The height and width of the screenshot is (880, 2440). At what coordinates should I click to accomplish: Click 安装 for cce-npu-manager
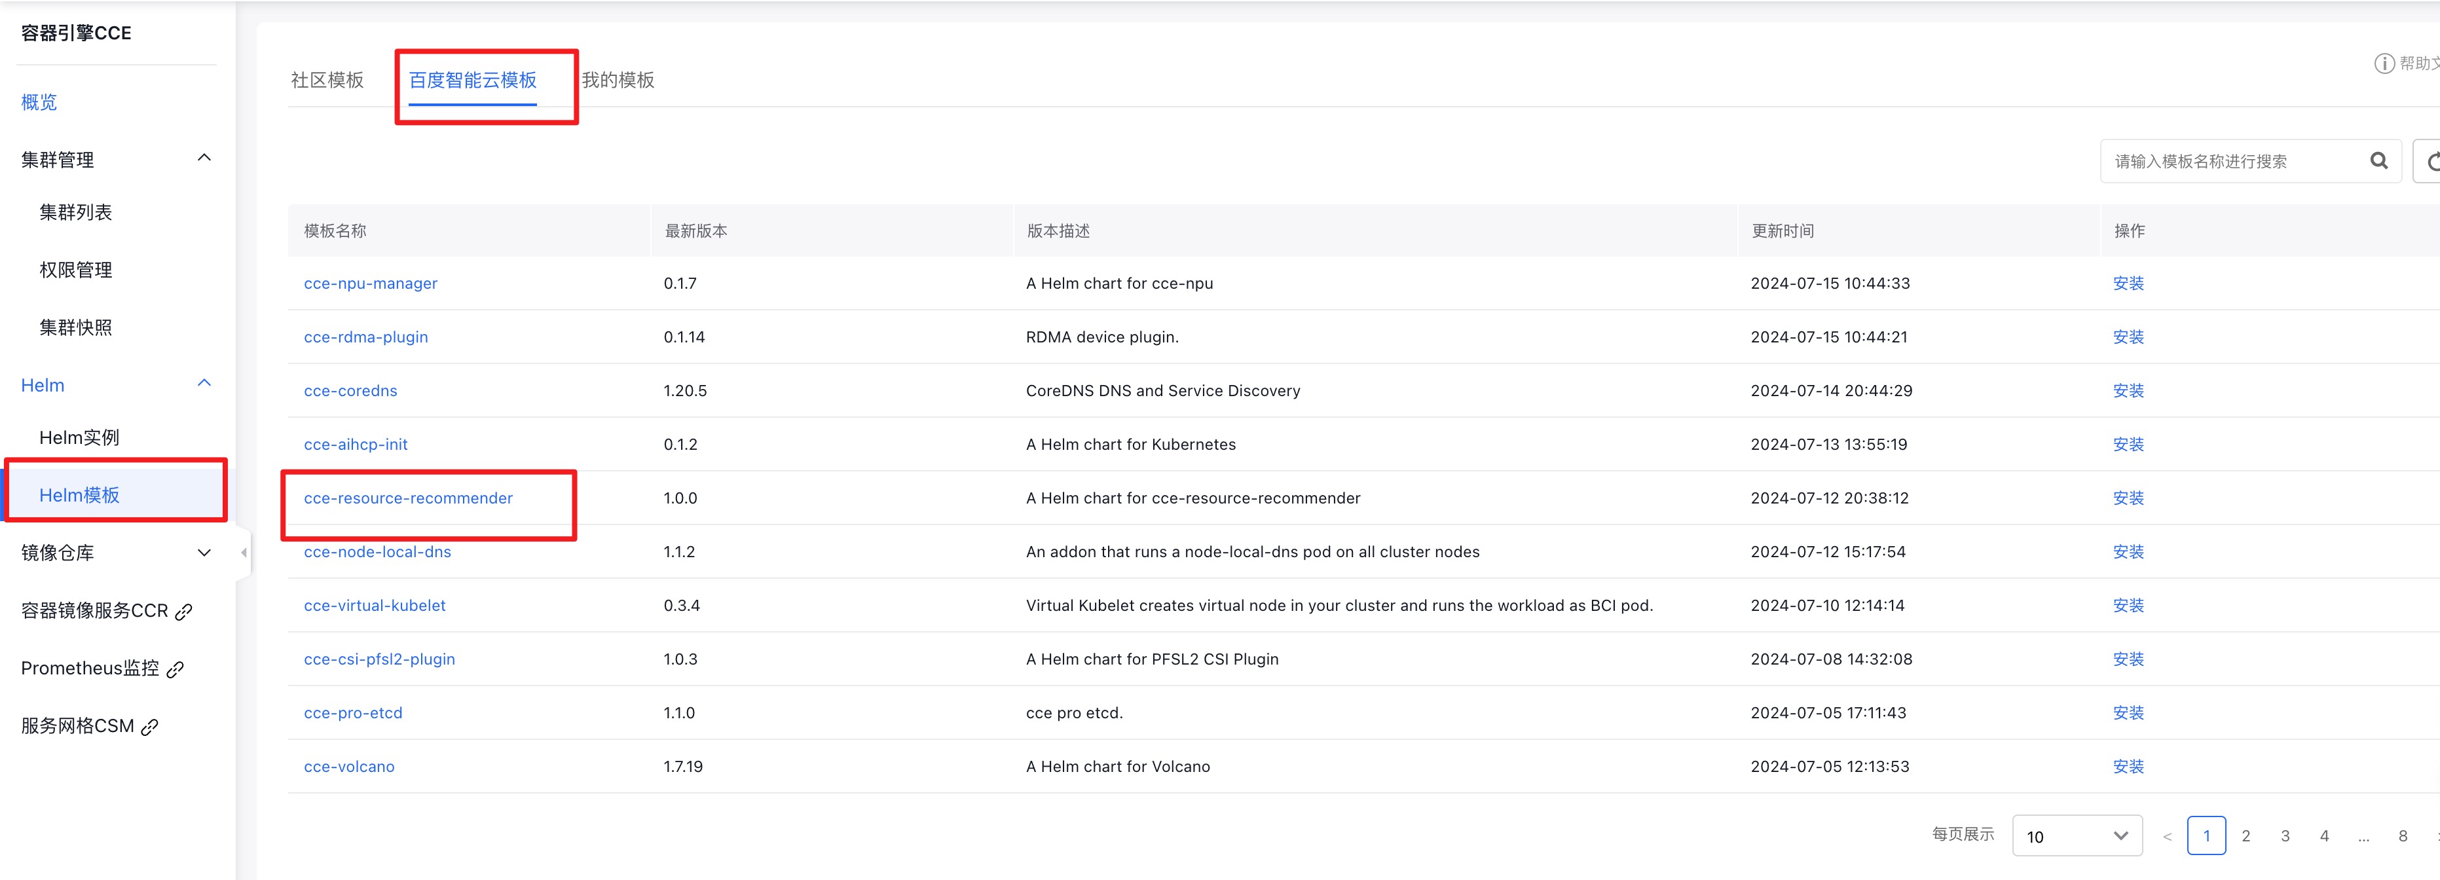[x=2128, y=284]
